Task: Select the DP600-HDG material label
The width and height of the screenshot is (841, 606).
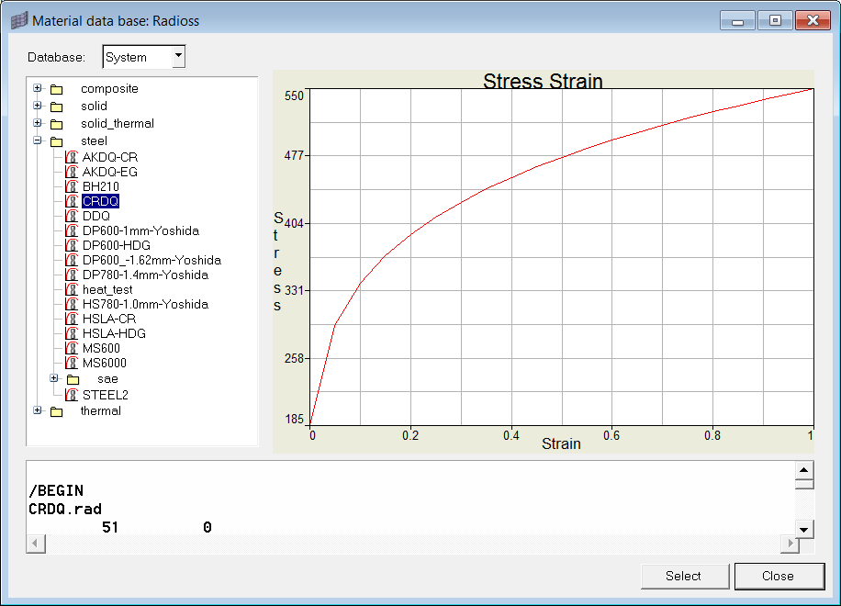Action: click(117, 245)
